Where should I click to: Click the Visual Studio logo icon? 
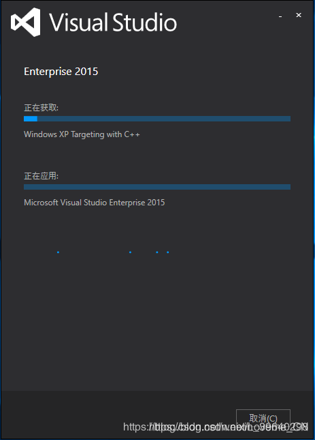tap(26, 22)
